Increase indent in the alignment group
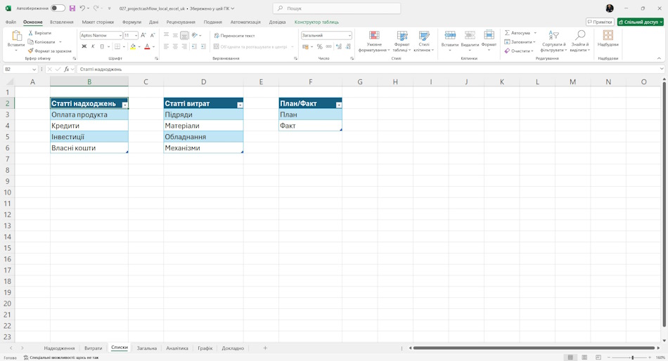Viewport: 668px width, 361px height. (x=203, y=46)
